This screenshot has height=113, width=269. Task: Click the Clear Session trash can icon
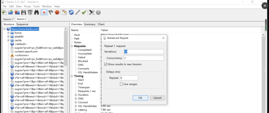[30, 12]
